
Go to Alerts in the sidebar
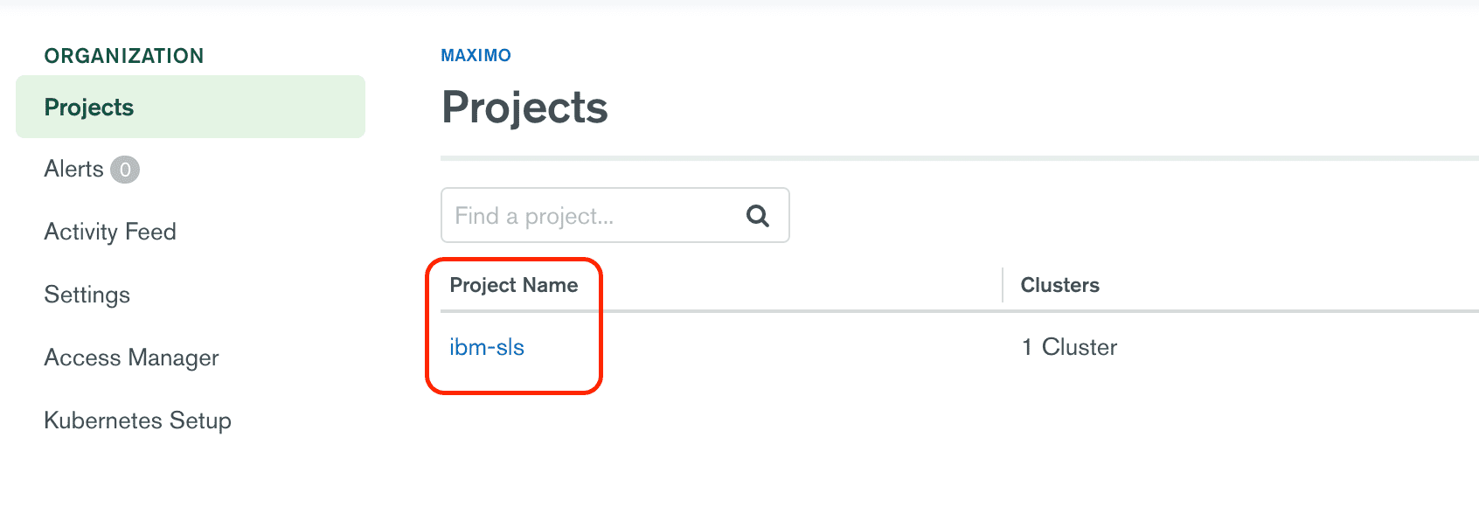coord(74,169)
